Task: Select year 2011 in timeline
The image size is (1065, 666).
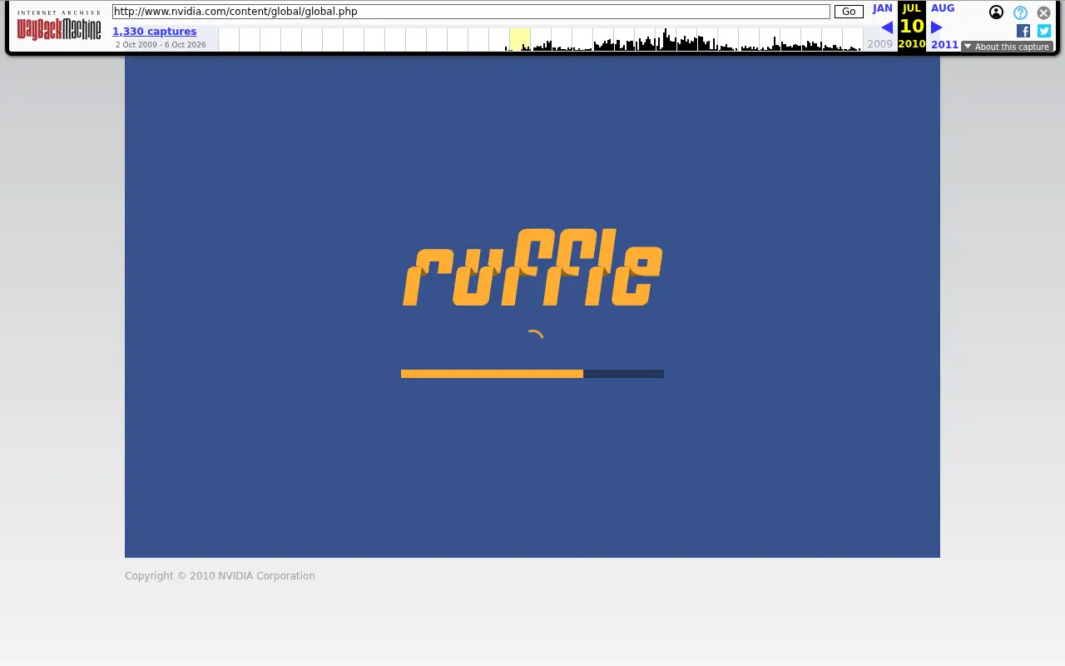Action: pyautogui.click(x=944, y=45)
